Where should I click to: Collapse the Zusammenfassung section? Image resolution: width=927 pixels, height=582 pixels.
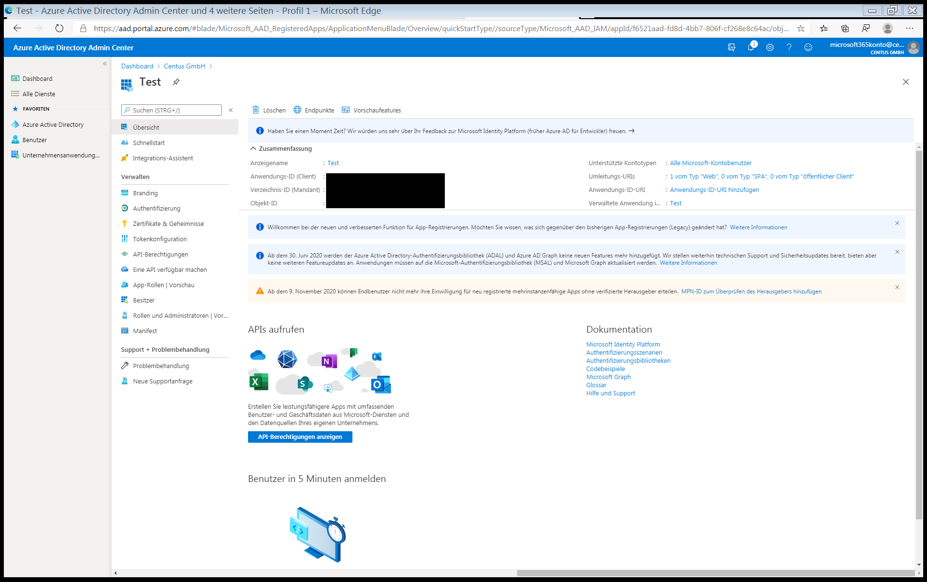coord(253,148)
